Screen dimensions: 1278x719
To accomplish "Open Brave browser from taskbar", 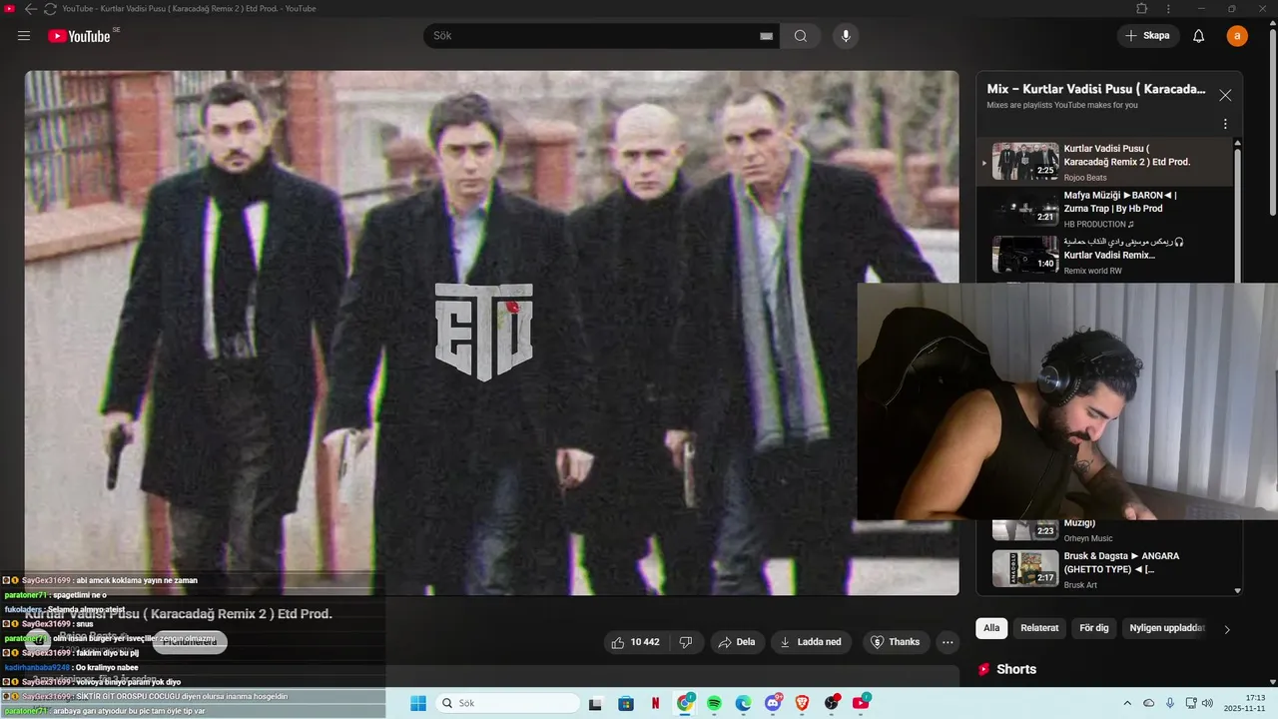I will click(x=802, y=703).
